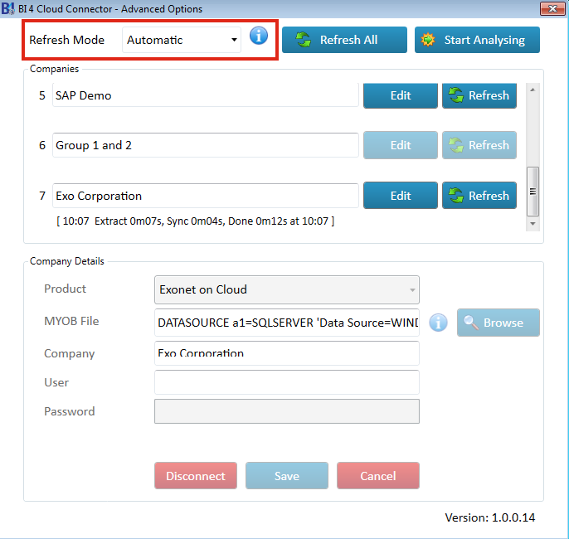This screenshot has height=539, width=569.
Task: Click the BI app icon in title bar
Action: (8, 8)
